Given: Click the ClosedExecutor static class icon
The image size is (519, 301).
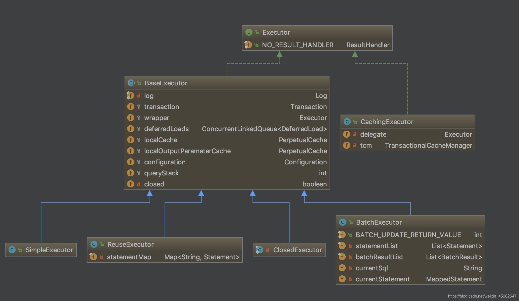Looking at the screenshot, I should (259, 250).
